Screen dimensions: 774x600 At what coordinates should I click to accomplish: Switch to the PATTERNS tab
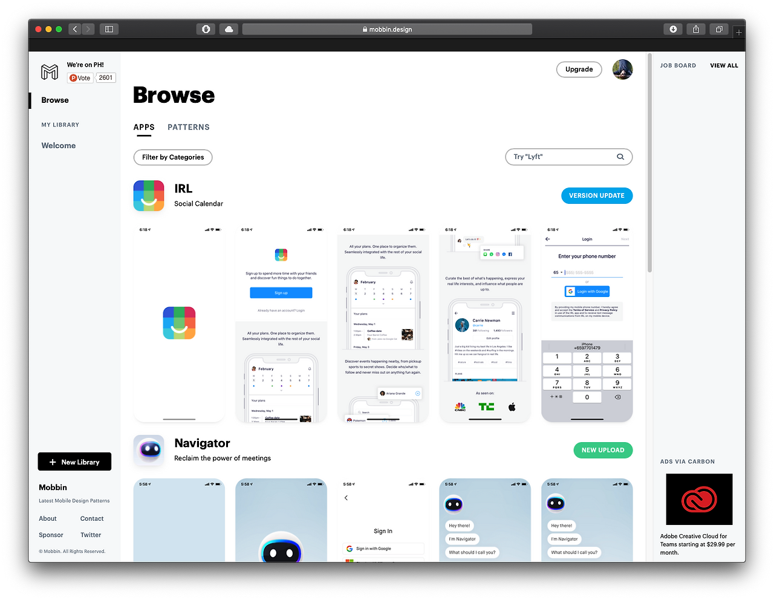189,128
